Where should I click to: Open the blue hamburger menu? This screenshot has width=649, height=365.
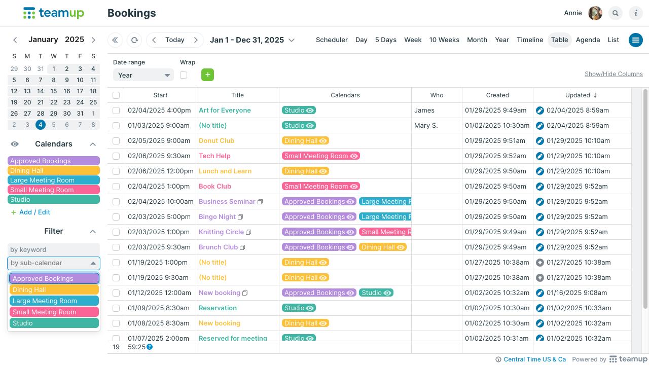[636, 40]
